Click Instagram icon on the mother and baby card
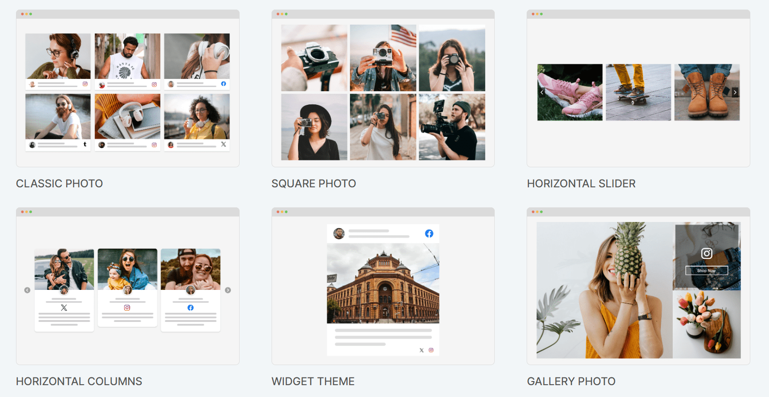769x397 pixels. point(127,308)
